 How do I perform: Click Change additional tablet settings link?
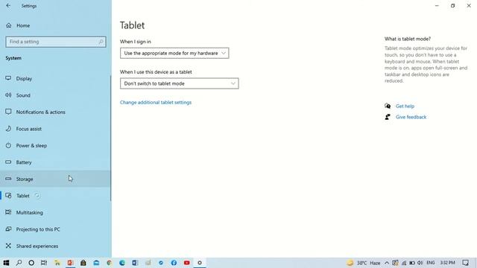point(156,103)
